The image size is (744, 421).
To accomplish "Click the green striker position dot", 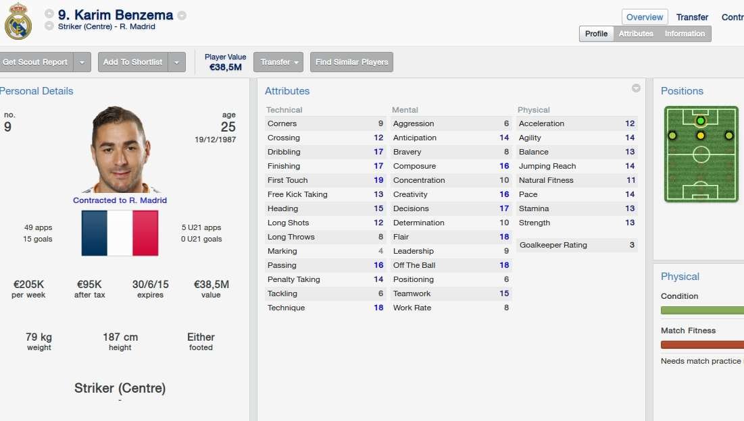I will tap(701, 121).
